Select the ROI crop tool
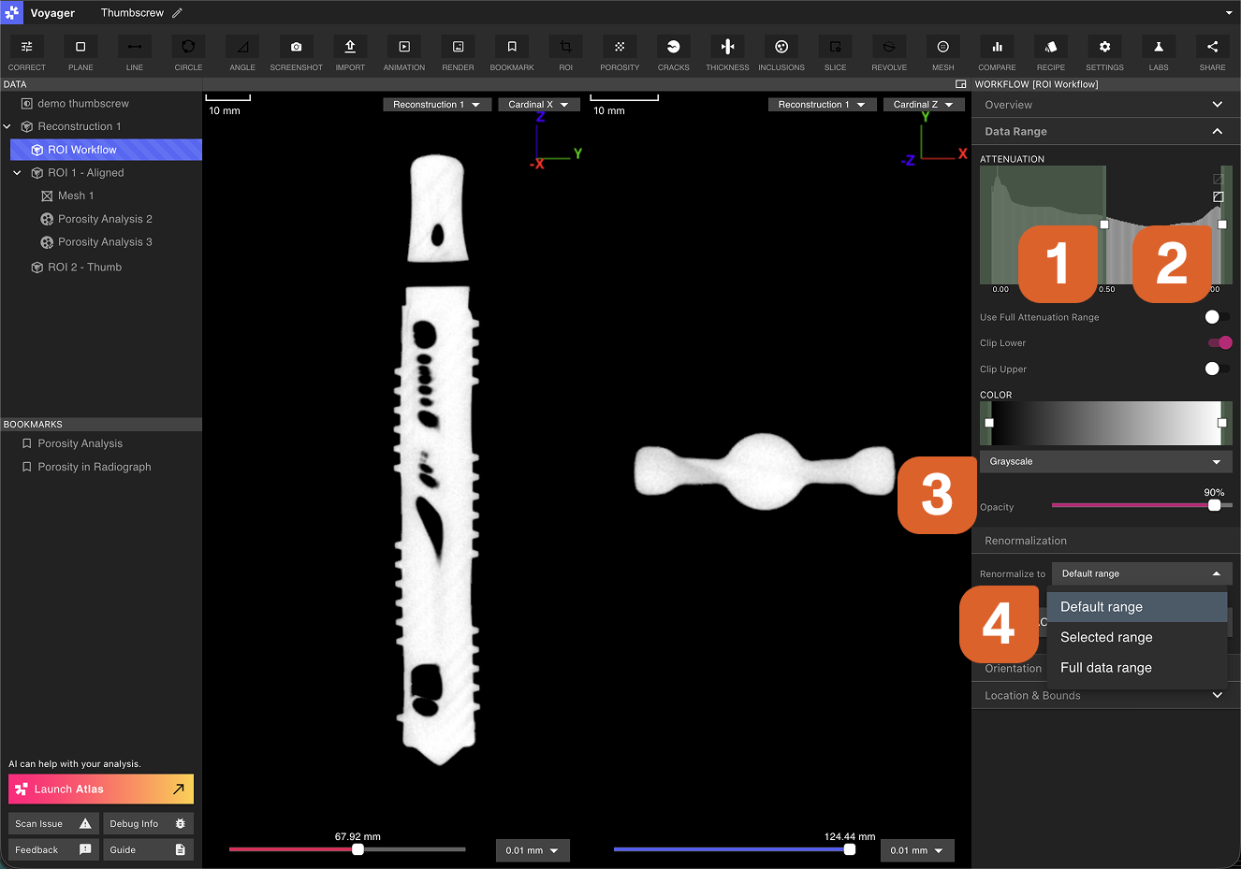 coord(566,53)
